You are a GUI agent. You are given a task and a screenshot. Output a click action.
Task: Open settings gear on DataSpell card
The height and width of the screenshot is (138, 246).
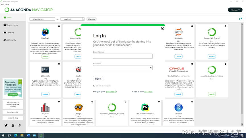59,26
